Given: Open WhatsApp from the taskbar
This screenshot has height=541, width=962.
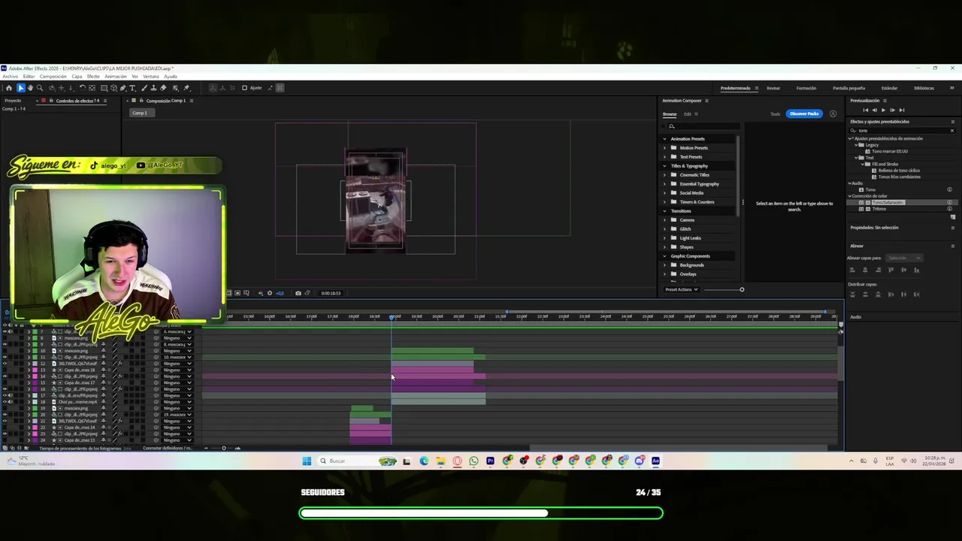Looking at the screenshot, I should [473, 461].
